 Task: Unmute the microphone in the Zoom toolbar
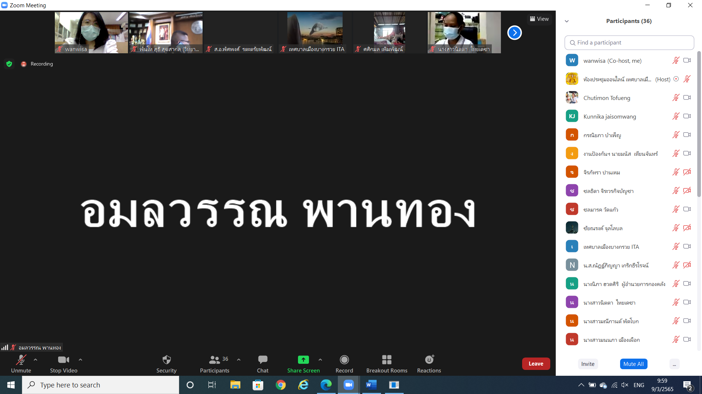(21, 364)
